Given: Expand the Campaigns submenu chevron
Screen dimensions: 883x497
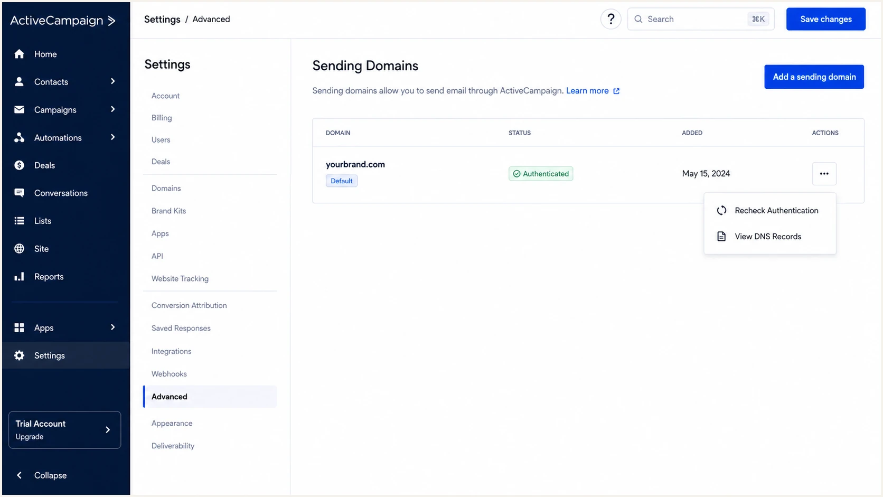Looking at the screenshot, I should 112,109.
